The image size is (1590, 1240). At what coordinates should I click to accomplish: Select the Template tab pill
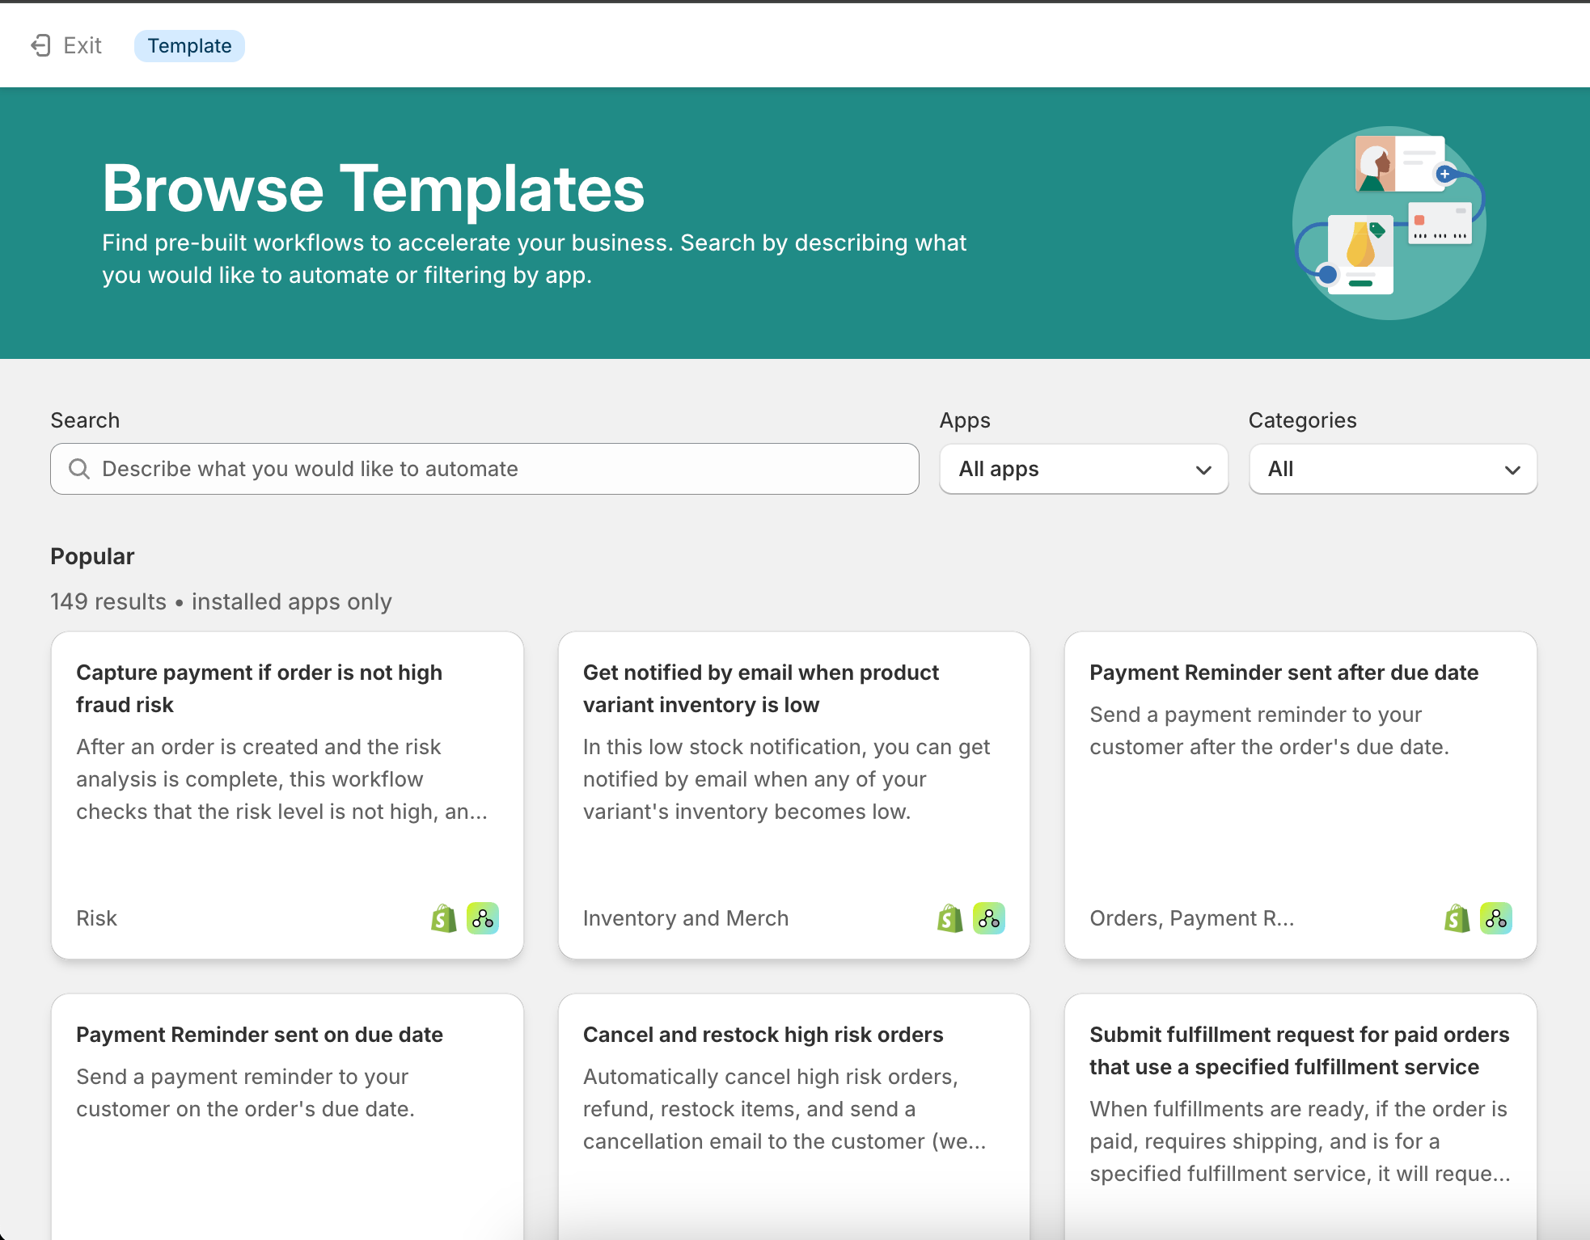pos(189,45)
